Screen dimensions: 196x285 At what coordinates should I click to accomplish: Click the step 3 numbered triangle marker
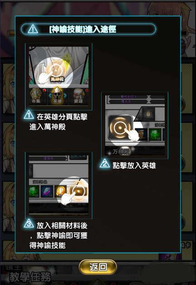click(x=29, y=223)
